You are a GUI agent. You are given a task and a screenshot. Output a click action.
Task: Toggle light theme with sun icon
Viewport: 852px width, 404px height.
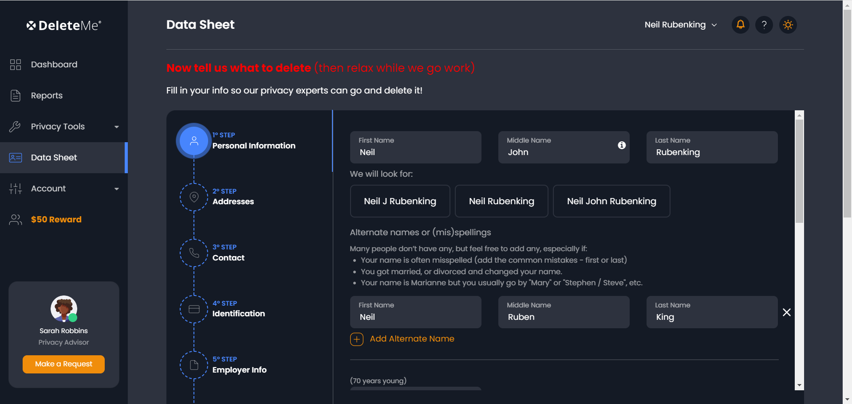click(788, 25)
